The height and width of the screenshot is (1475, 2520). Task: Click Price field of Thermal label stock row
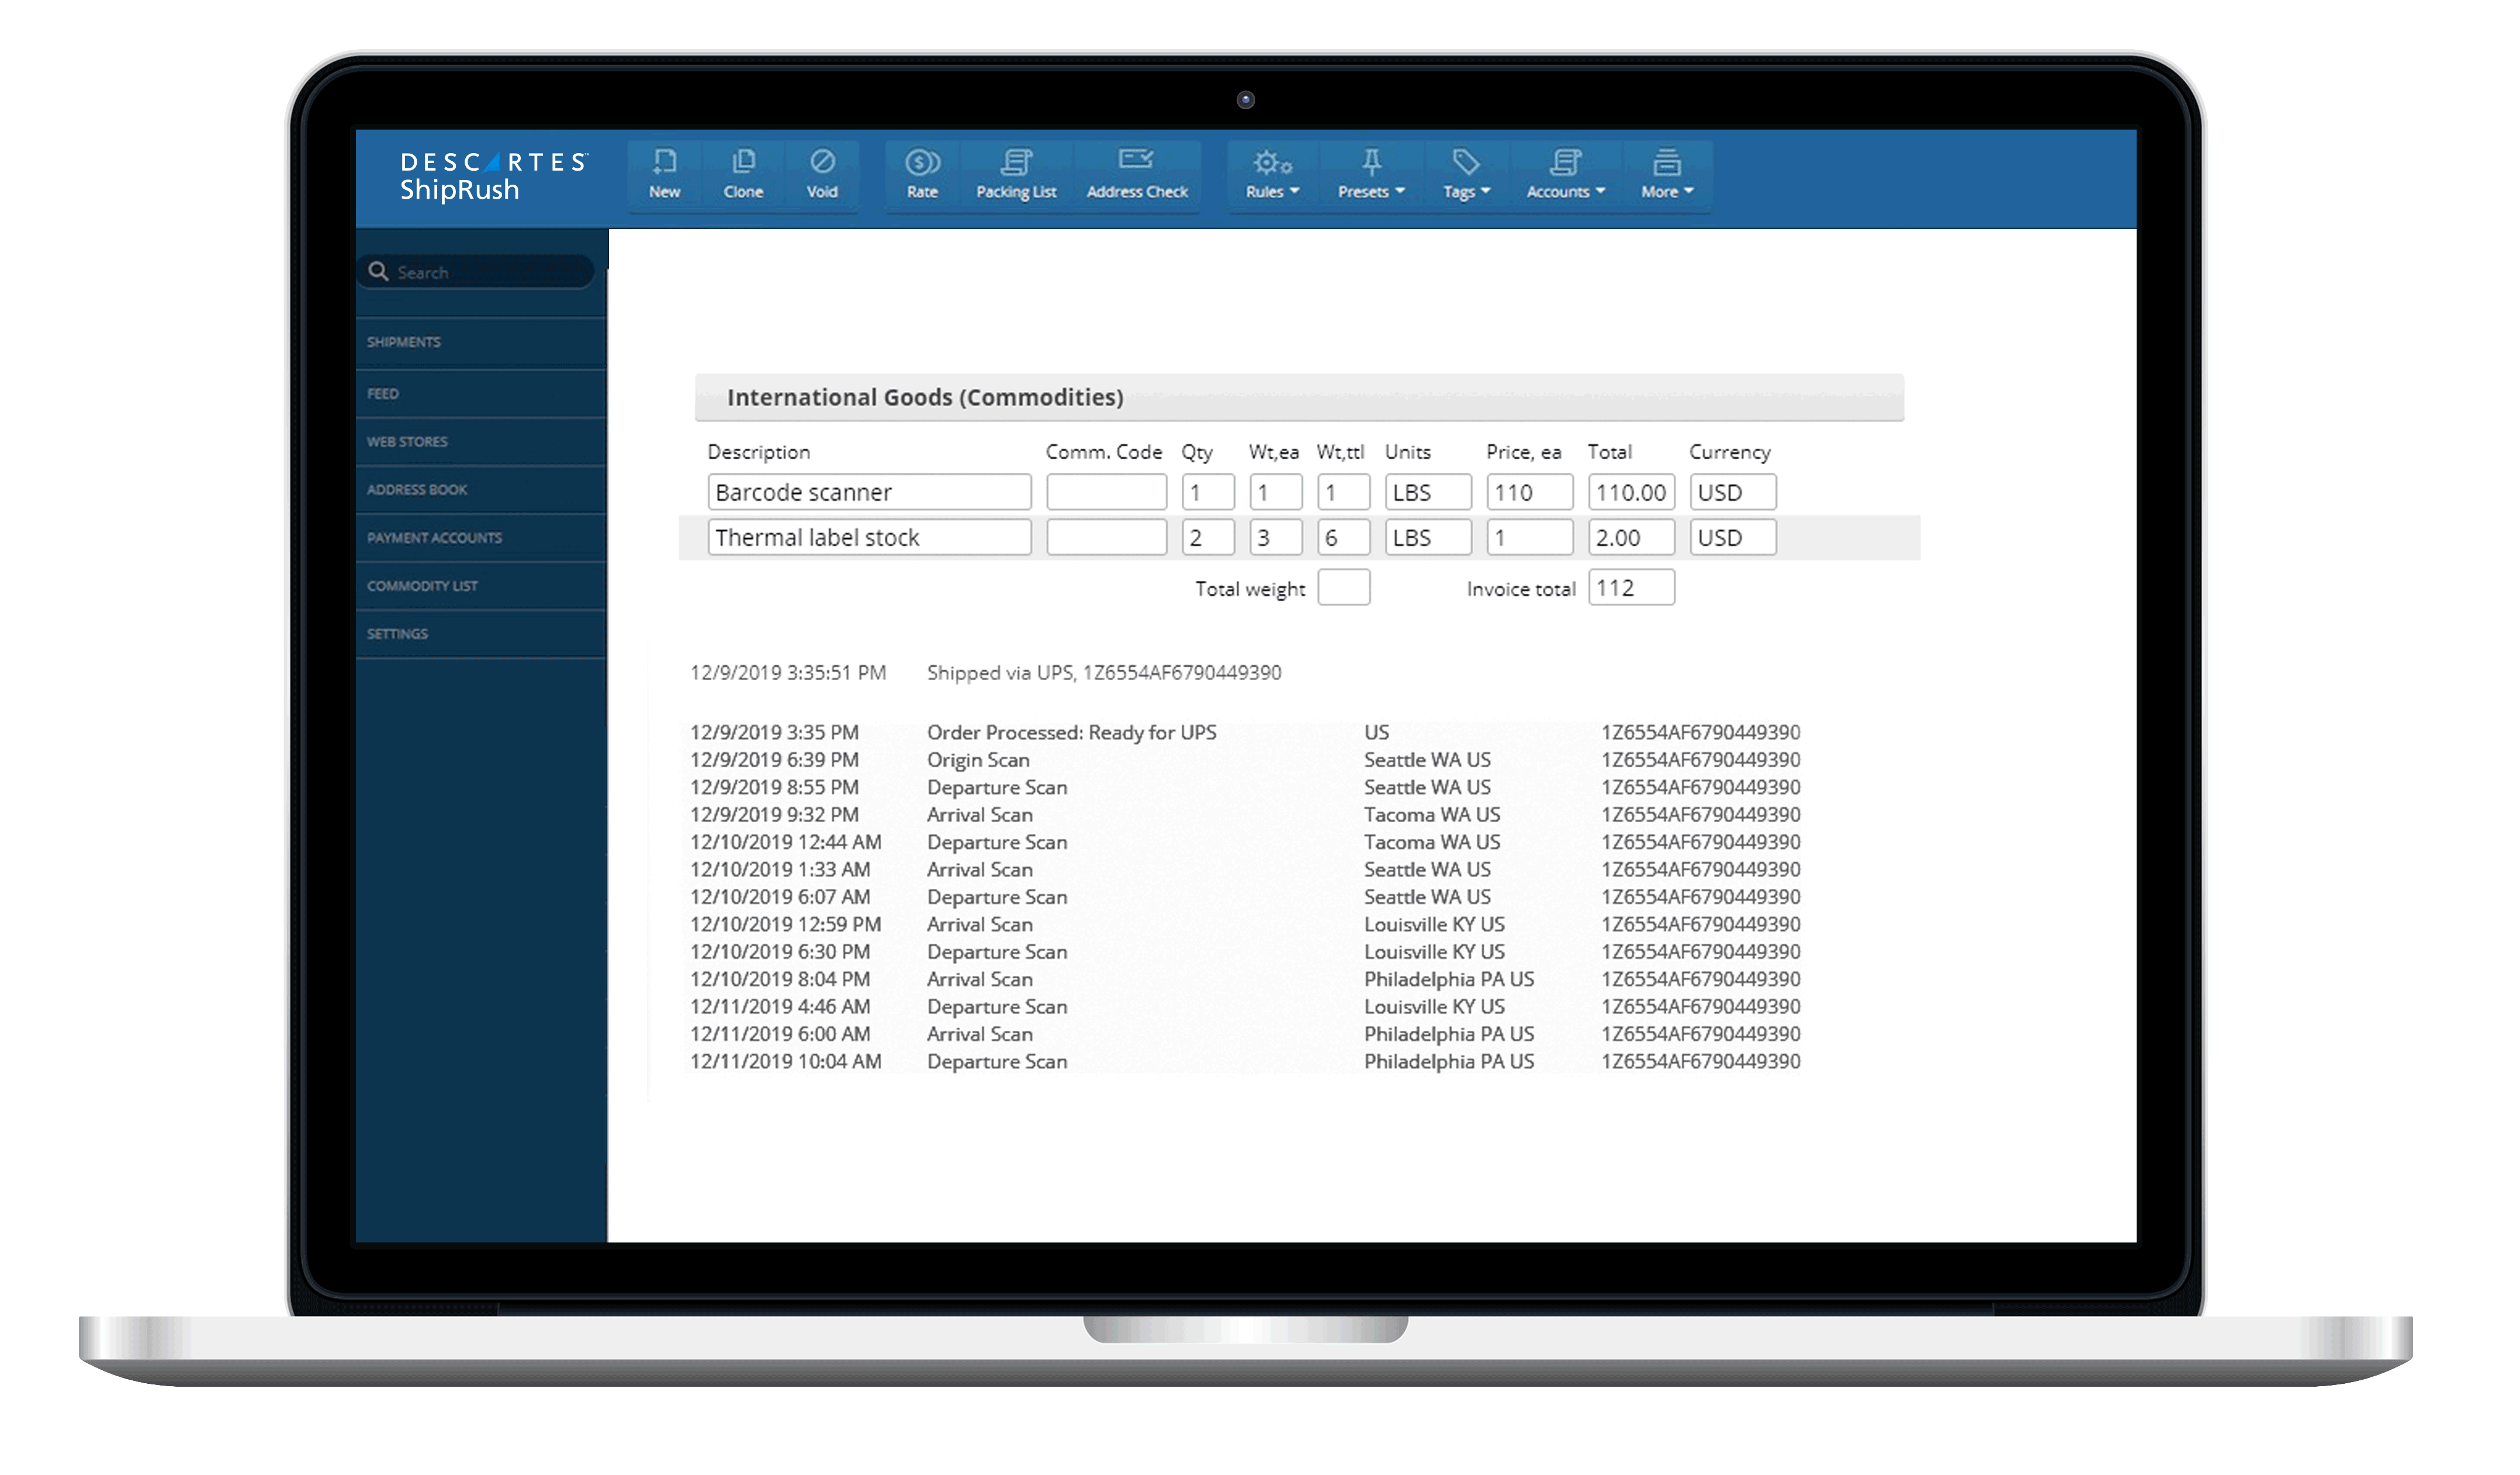coord(1530,537)
